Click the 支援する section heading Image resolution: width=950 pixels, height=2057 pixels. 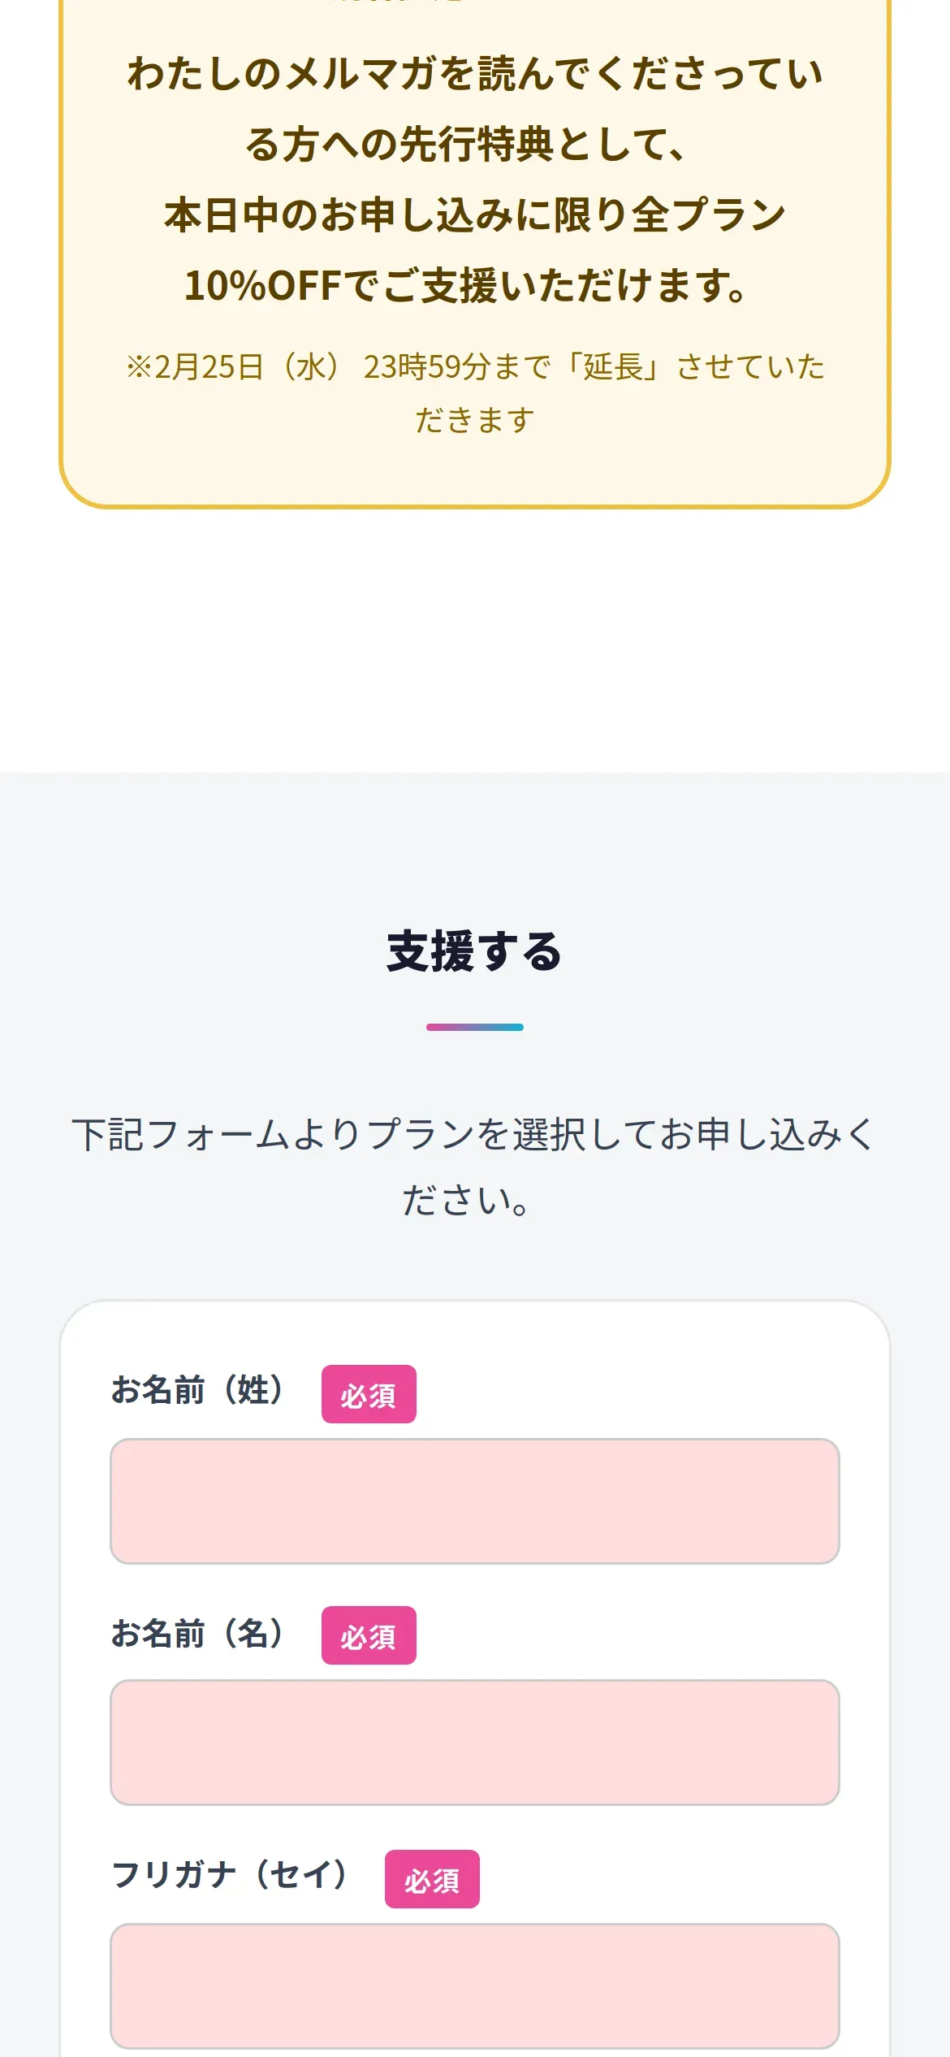point(474,951)
